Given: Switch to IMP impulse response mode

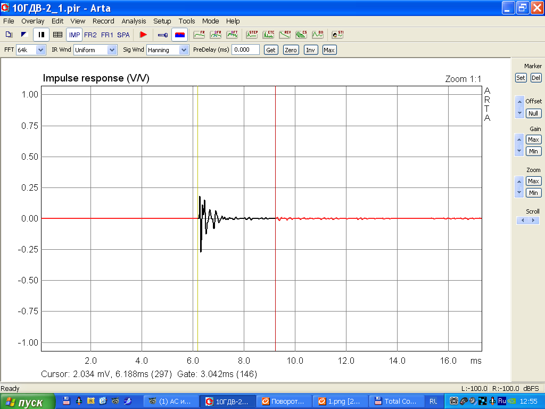Looking at the screenshot, I should point(75,35).
